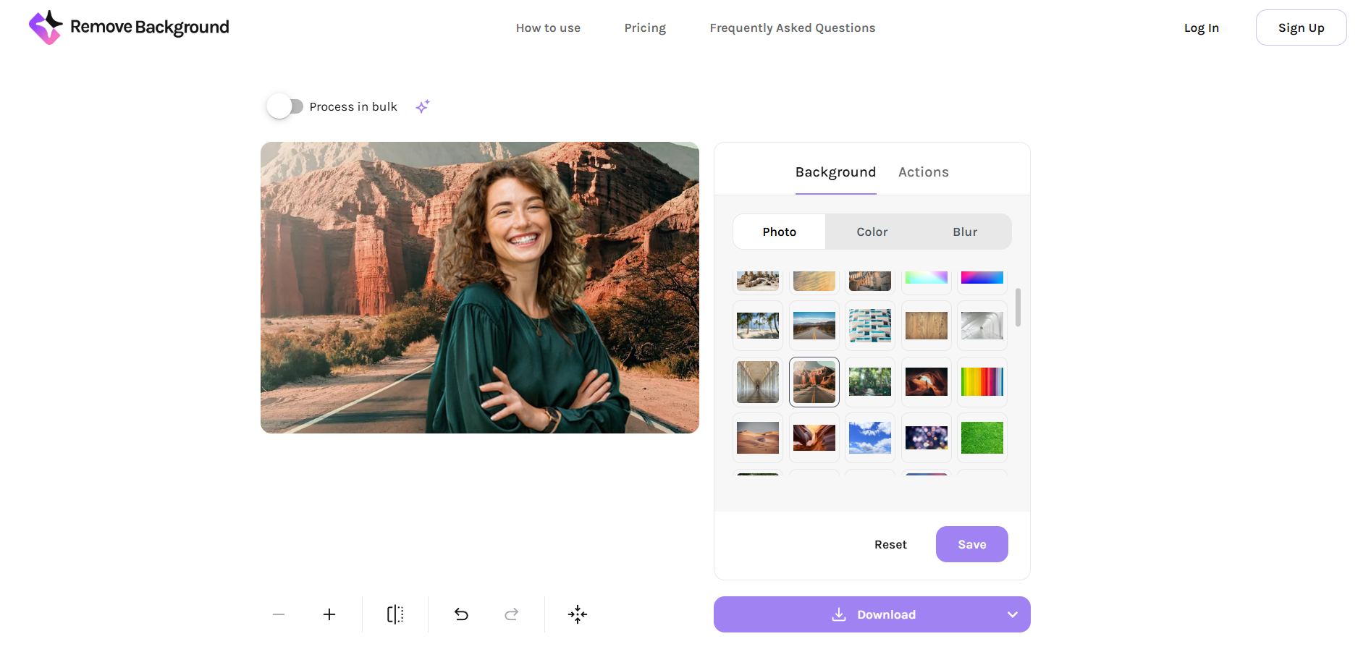Open the Sign Up form

tap(1301, 27)
